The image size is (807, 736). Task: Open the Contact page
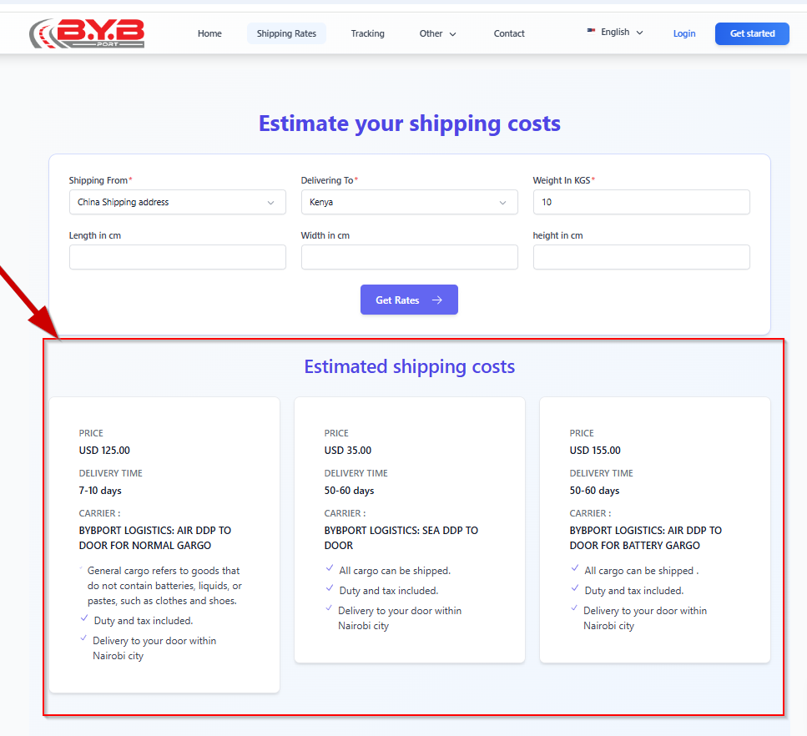pos(509,33)
